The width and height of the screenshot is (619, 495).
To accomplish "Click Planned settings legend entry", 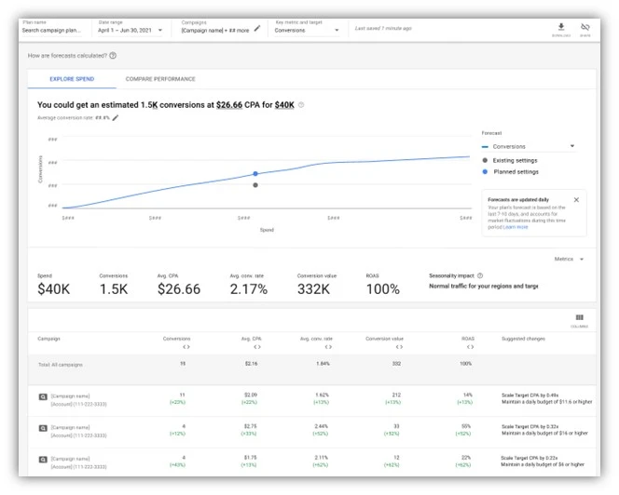I will (510, 172).
